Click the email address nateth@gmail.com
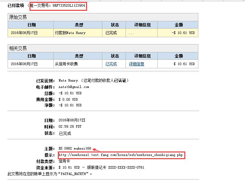Viewport: 246px width, 182px height. pyautogui.click(x=74, y=87)
